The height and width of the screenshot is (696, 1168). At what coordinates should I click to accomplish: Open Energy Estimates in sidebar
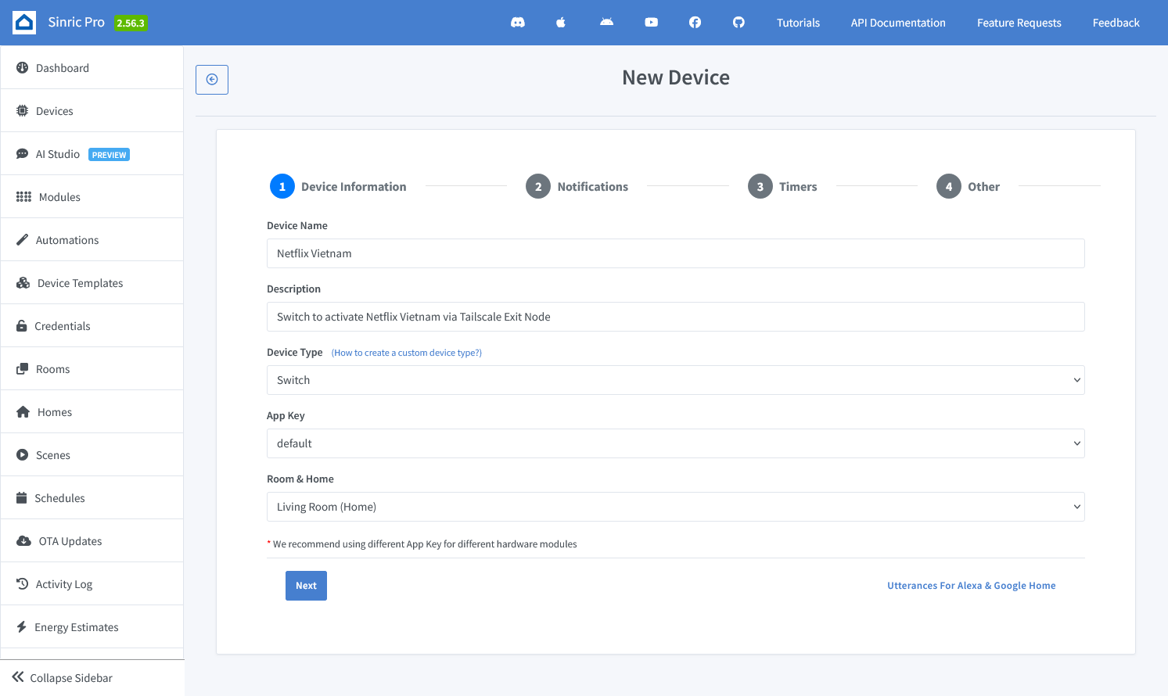92,627
